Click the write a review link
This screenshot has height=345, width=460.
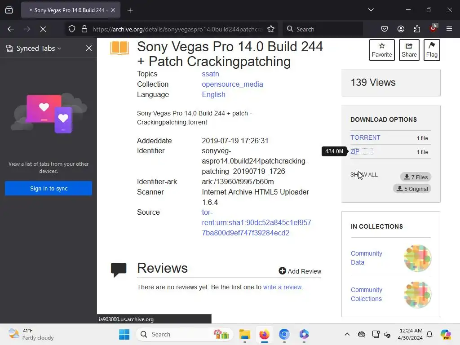(x=283, y=287)
